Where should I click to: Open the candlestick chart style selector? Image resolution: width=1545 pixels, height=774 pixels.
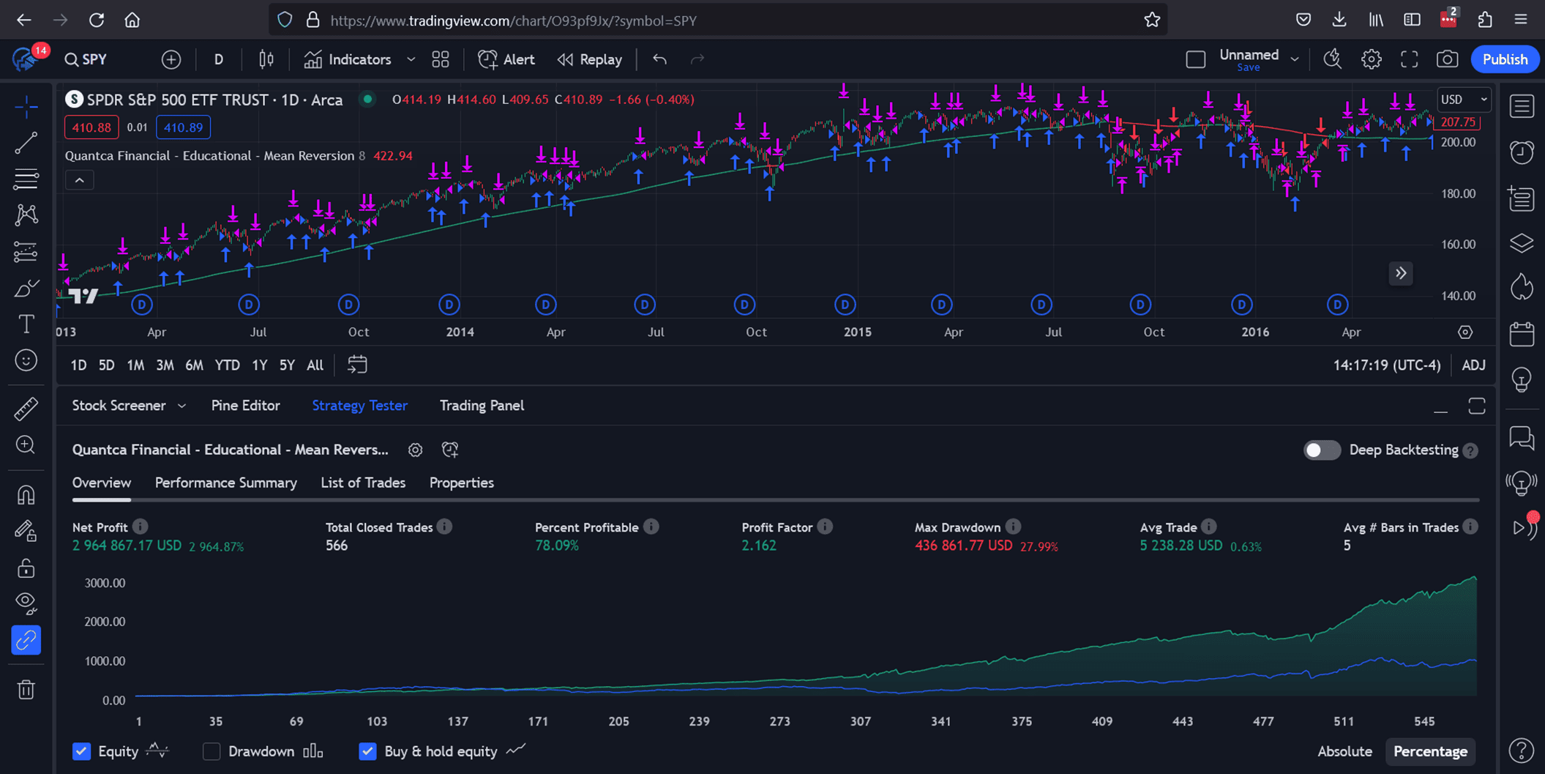(266, 59)
